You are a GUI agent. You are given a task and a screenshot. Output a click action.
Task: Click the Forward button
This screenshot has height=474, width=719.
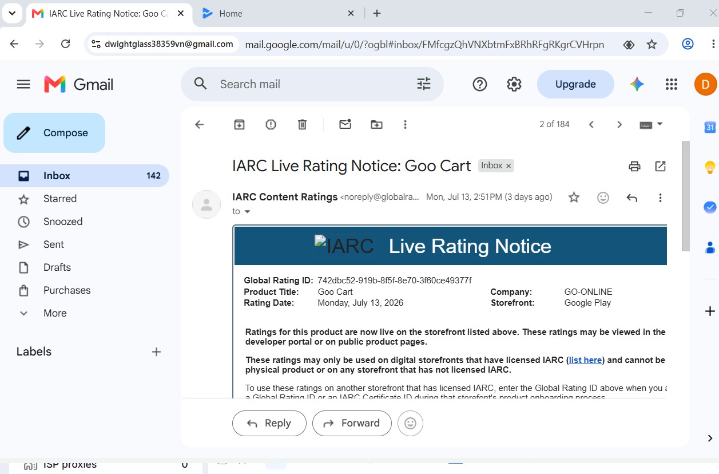click(x=352, y=424)
